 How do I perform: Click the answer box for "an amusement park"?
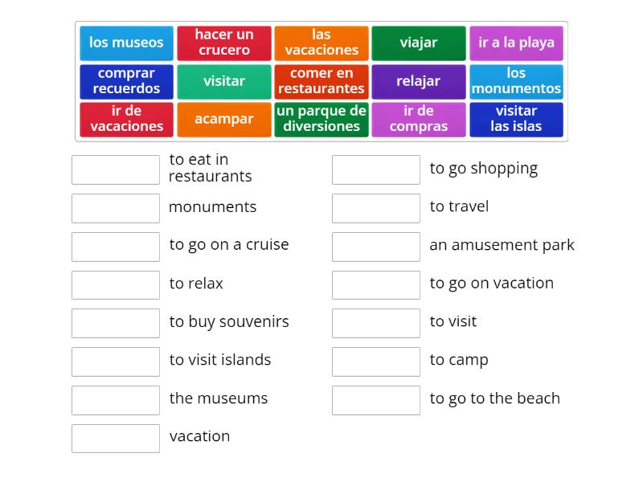point(375,246)
